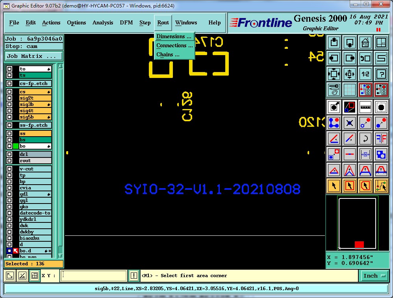Select the rectangle area select tool
Screen dimensions: 393x298
pyautogui.click(x=350, y=186)
